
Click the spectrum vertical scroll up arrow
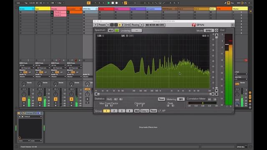217,35
